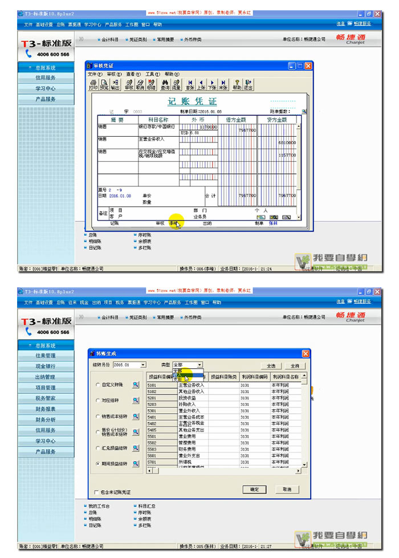Open 文件 menu in 审核凭证 window
Screen dimensions: 399x558
tap(95, 74)
